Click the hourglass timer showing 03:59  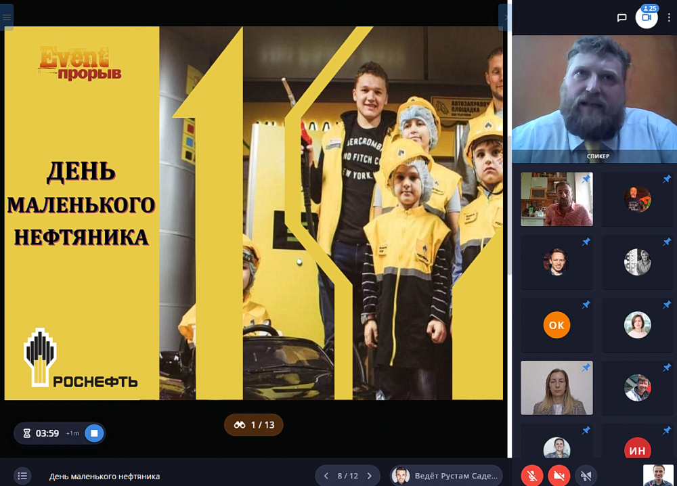[x=41, y=433]
